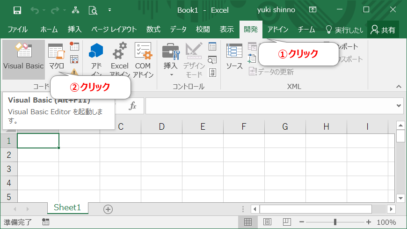Click the fx insert function button

133,106
